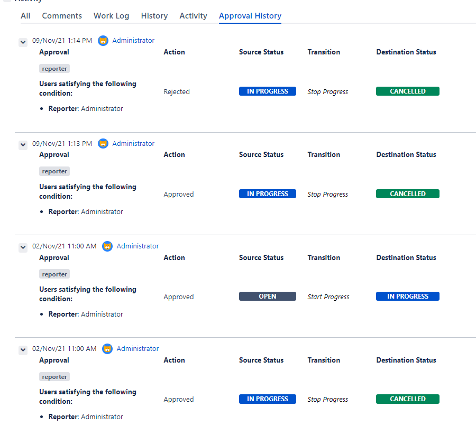The width and height of the screenshot is (476, 426).
Task: Click the IN PROGRESS destination status badge
Action: (x=407, y=297)
